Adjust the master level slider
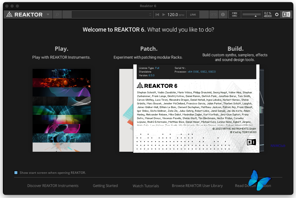The height and width of the screenshot is (198, 296). point(252,14)
